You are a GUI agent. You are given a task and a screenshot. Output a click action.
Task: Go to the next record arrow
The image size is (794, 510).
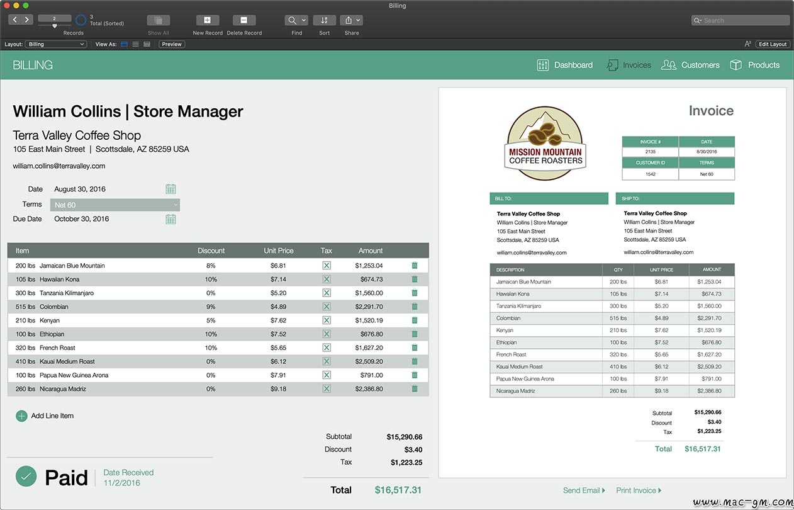[26, 20]
